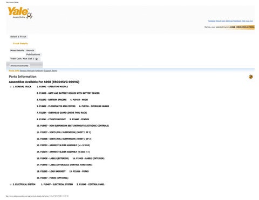
Task: Open P19487 Electrical System assembly
Action: [x=57, y=184]
